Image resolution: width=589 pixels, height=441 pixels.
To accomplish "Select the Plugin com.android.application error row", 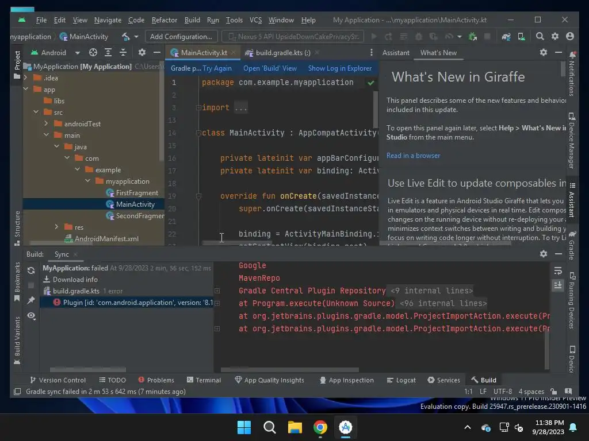I will [x=127, y=302].
